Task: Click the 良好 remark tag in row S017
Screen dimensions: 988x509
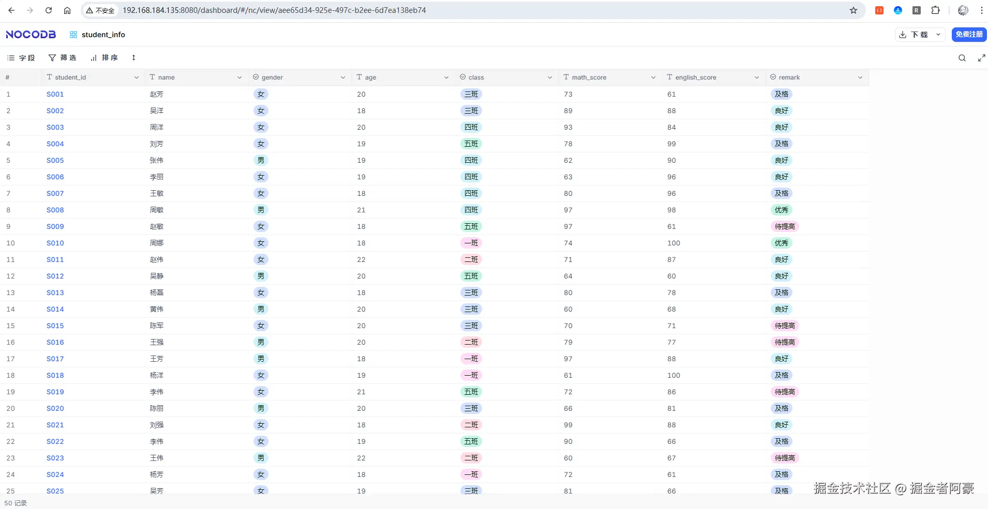Action: (782, 359)
